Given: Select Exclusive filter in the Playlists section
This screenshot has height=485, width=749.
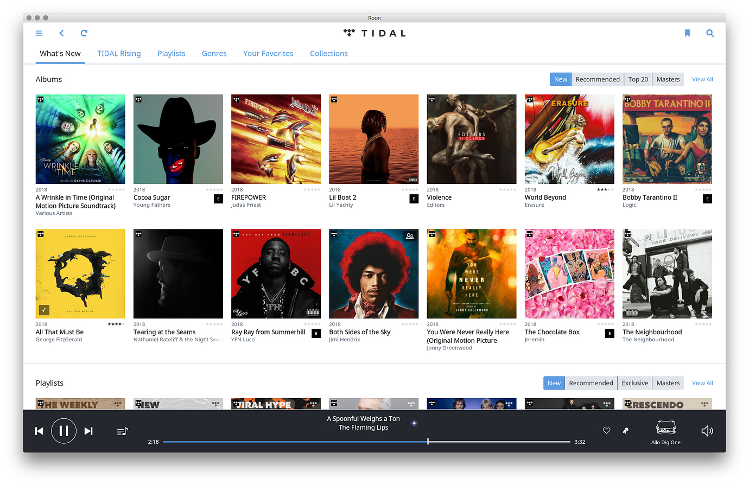Looking at the screenshot, I should [x=634, y=382].
